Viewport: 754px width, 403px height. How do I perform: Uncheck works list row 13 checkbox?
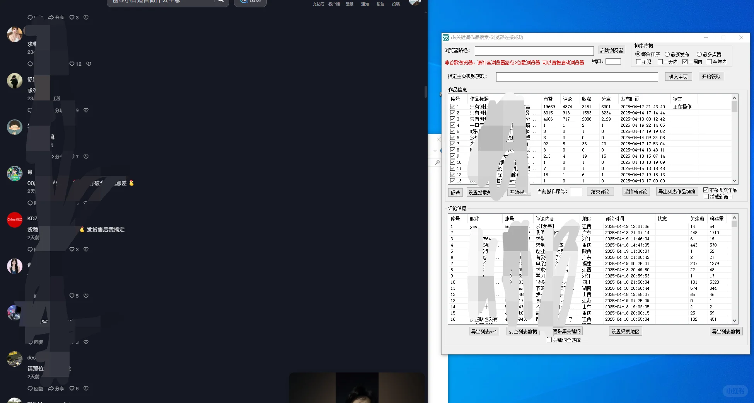[x=452, y=181]
